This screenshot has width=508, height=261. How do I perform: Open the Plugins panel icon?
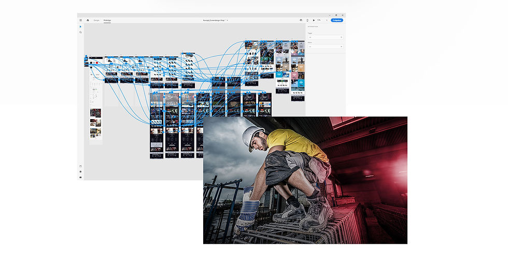click(81, 178)
